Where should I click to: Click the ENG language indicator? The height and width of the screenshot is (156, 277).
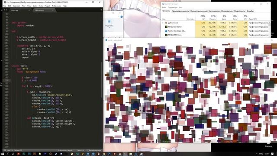261,154
